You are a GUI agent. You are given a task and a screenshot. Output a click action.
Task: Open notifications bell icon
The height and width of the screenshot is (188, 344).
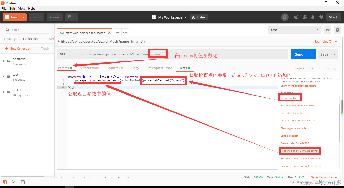[x=313, y=17]
